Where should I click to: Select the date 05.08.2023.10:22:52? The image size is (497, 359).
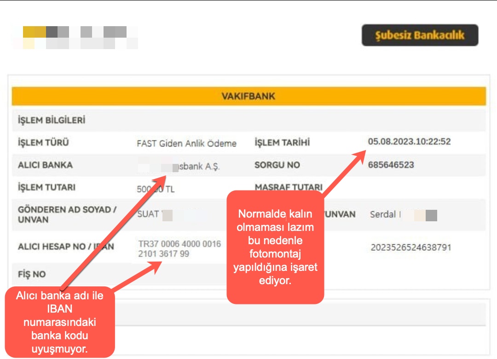coord(409,141)
